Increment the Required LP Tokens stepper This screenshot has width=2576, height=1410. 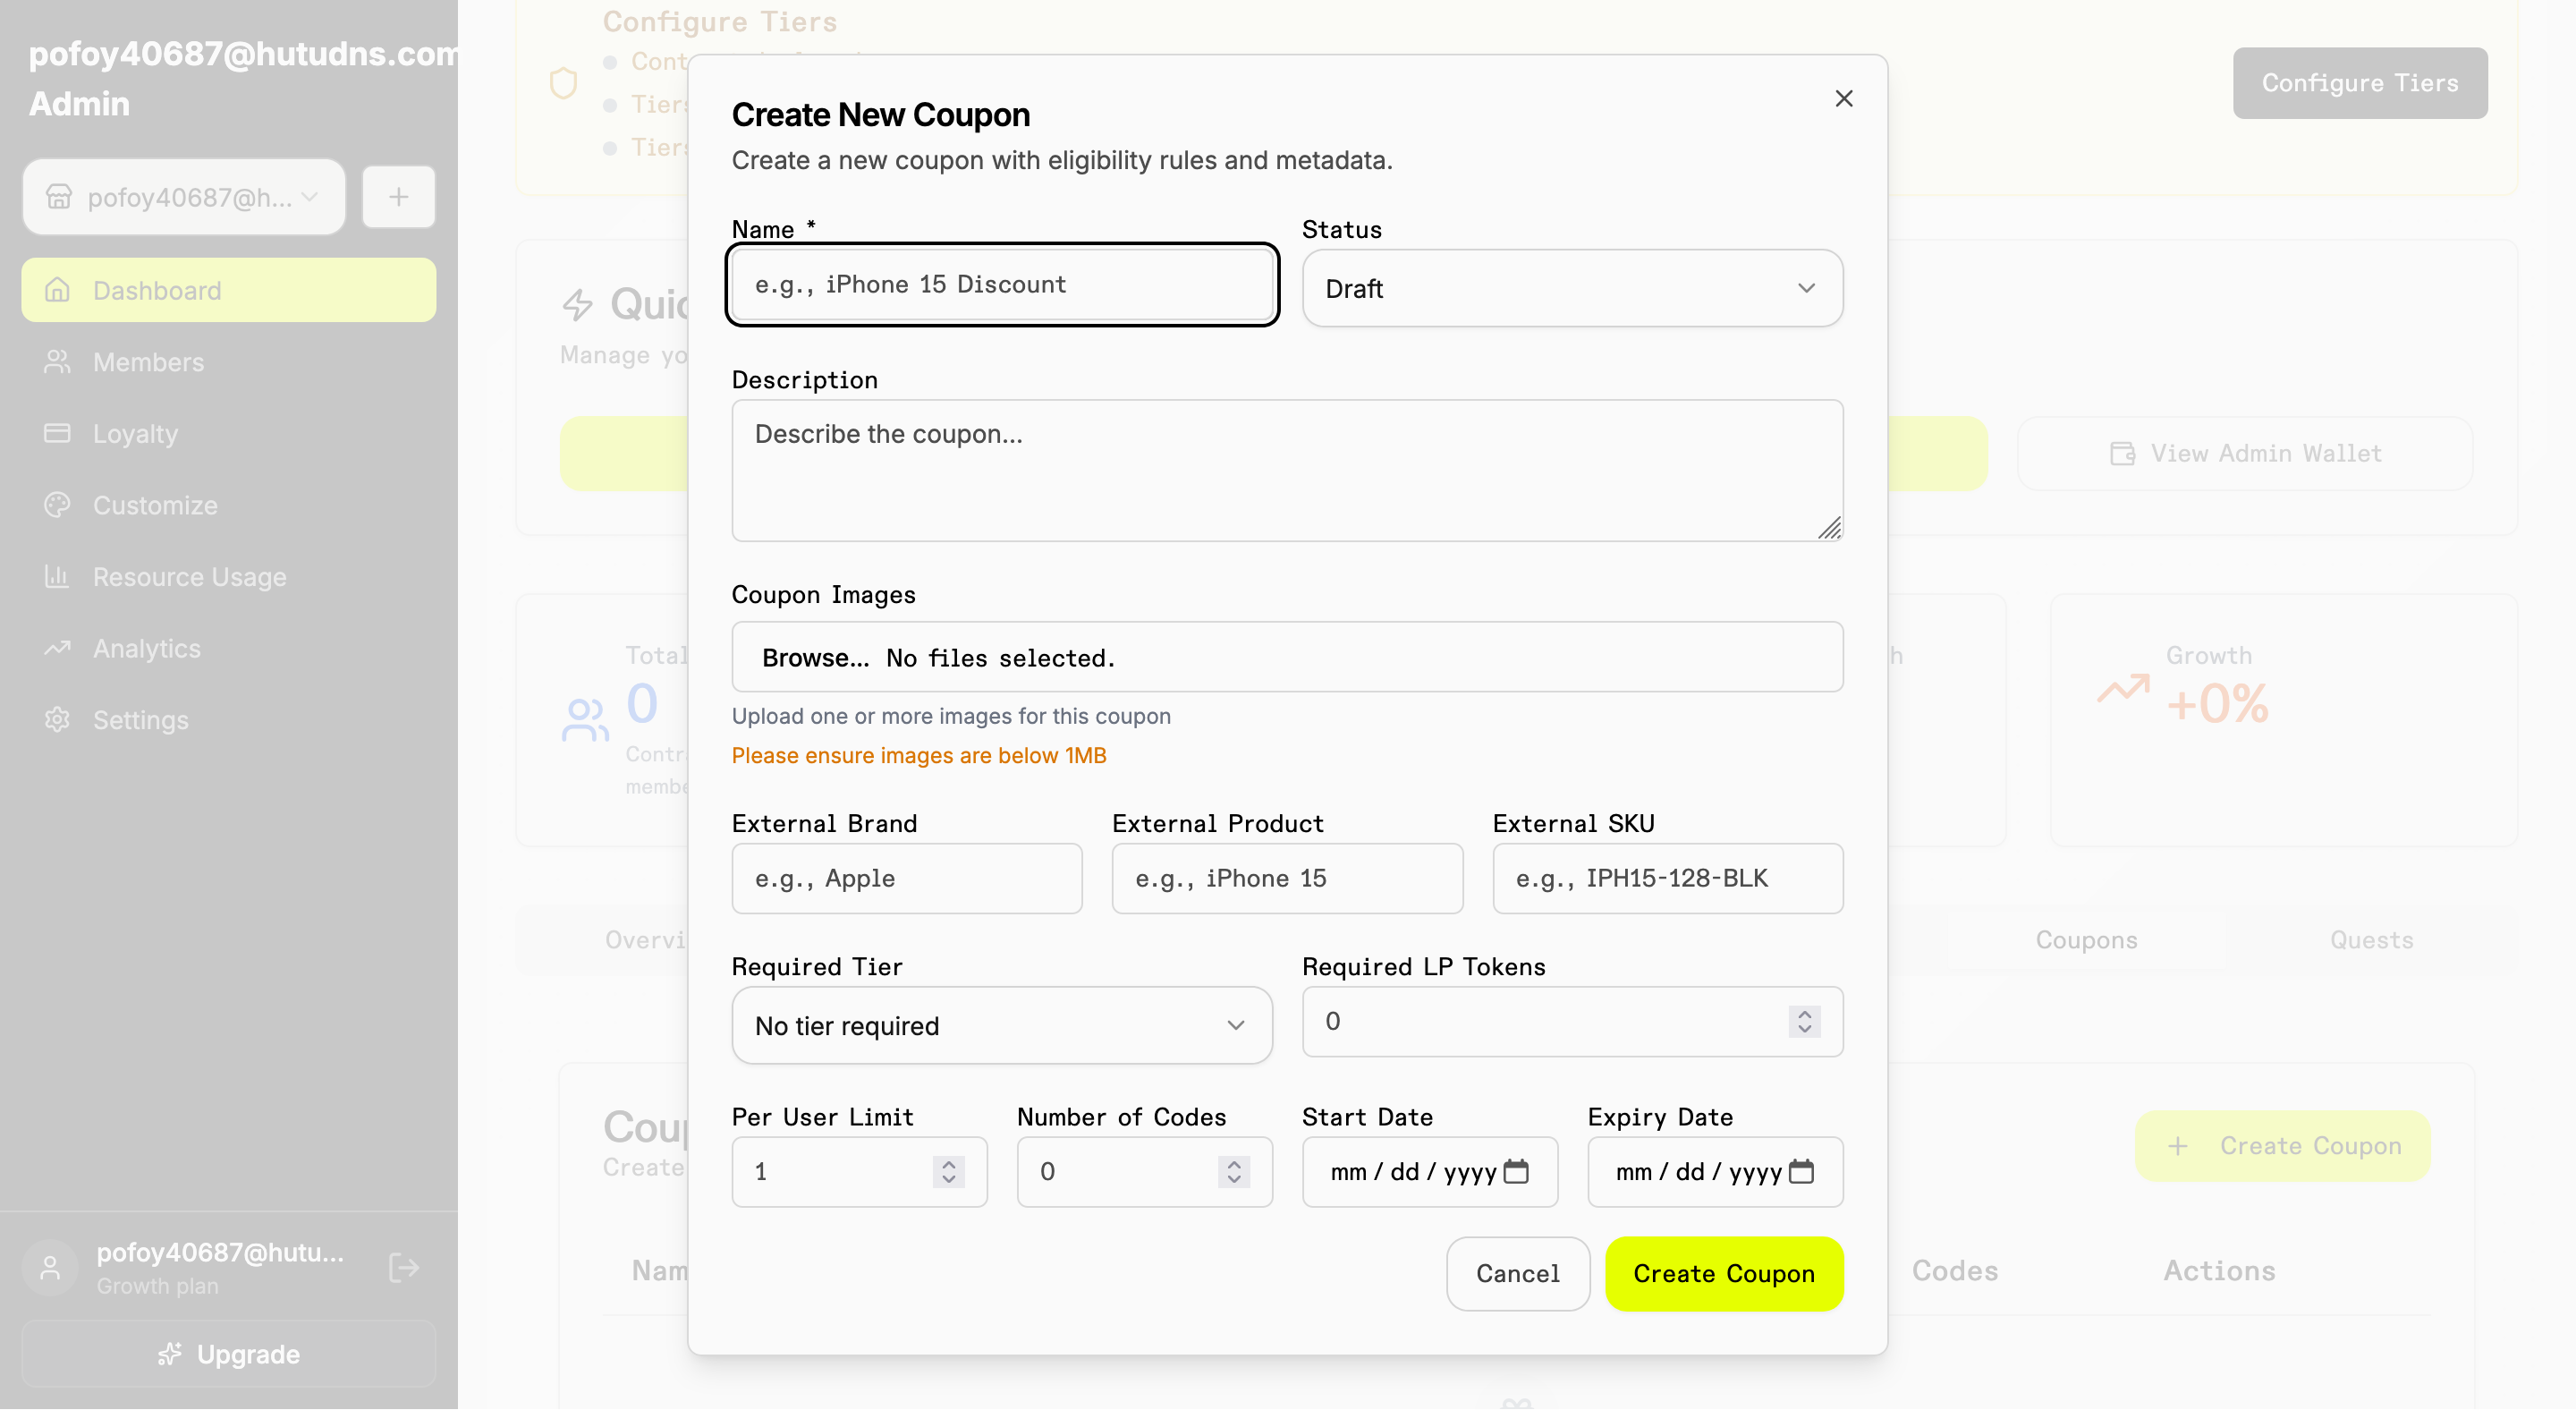click(1804, 1013)
